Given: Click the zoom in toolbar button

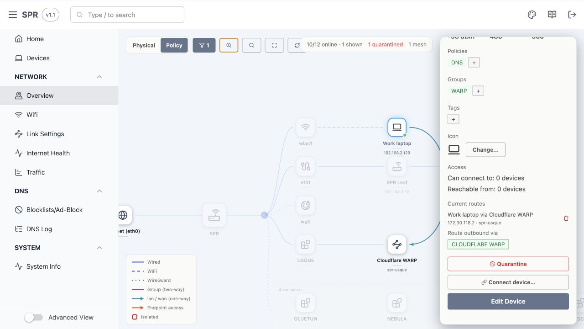Looking at the screenshot, I should (229, 45).
